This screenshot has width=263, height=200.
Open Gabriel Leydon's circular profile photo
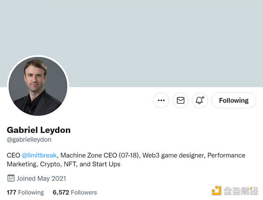pyautogui.click(x=38, y=86)
